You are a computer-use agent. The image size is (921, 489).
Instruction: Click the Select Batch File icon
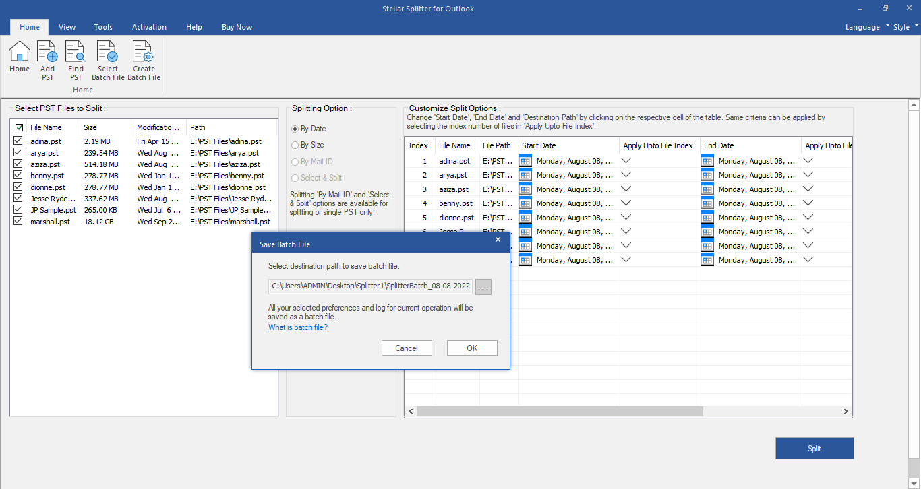108,61
